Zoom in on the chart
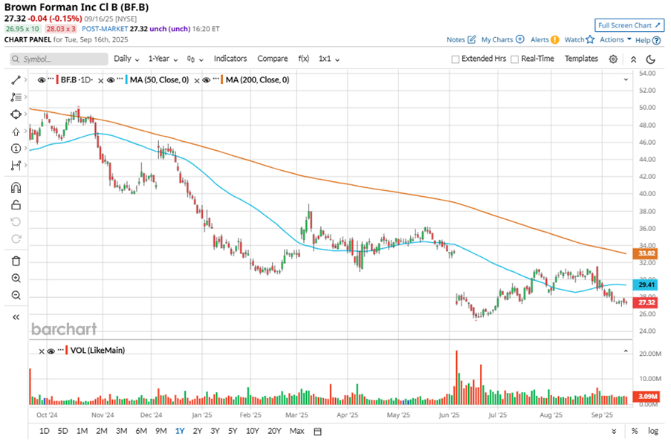The height and width of the screenshot is (445, 671). coord(16,278)
